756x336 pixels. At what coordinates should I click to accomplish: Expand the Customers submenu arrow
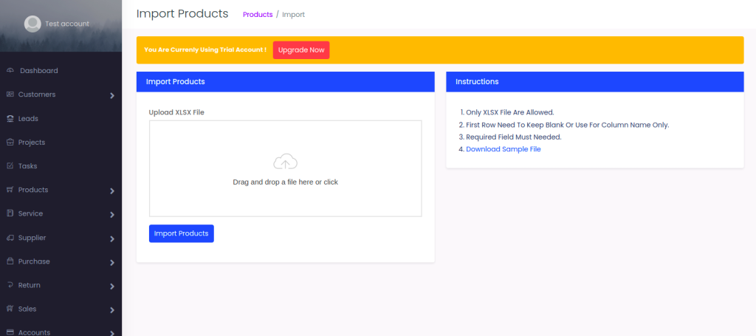point(112,95)
